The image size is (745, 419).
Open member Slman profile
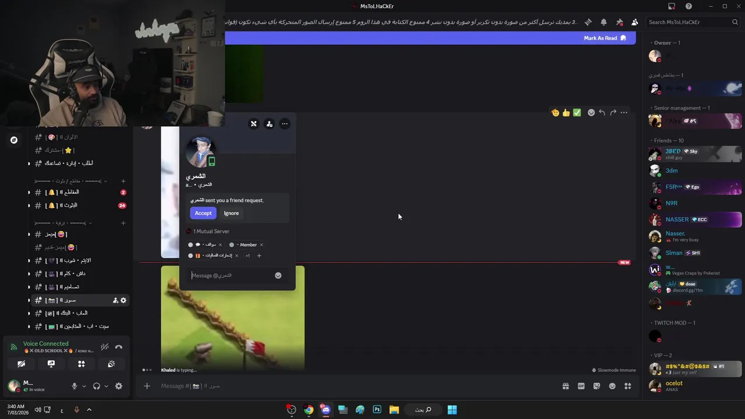click(695, 253)
